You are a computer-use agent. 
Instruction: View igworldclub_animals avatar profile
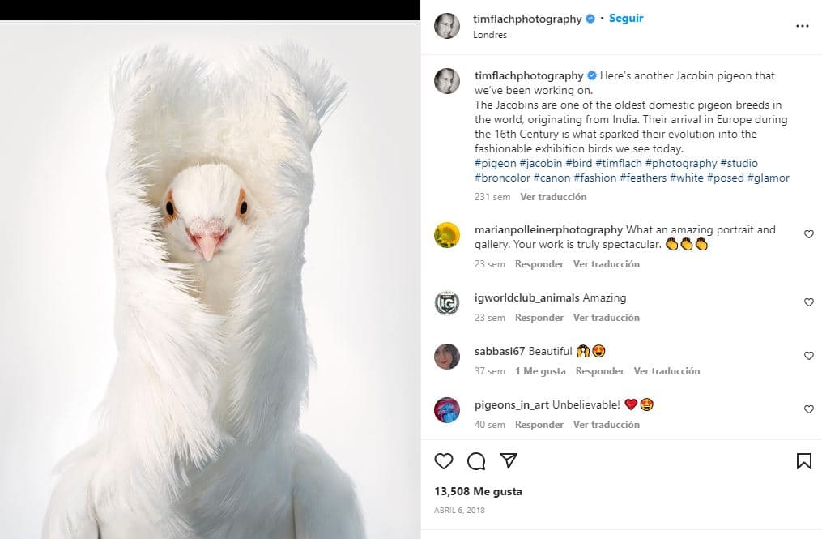[x=447, y=303]
